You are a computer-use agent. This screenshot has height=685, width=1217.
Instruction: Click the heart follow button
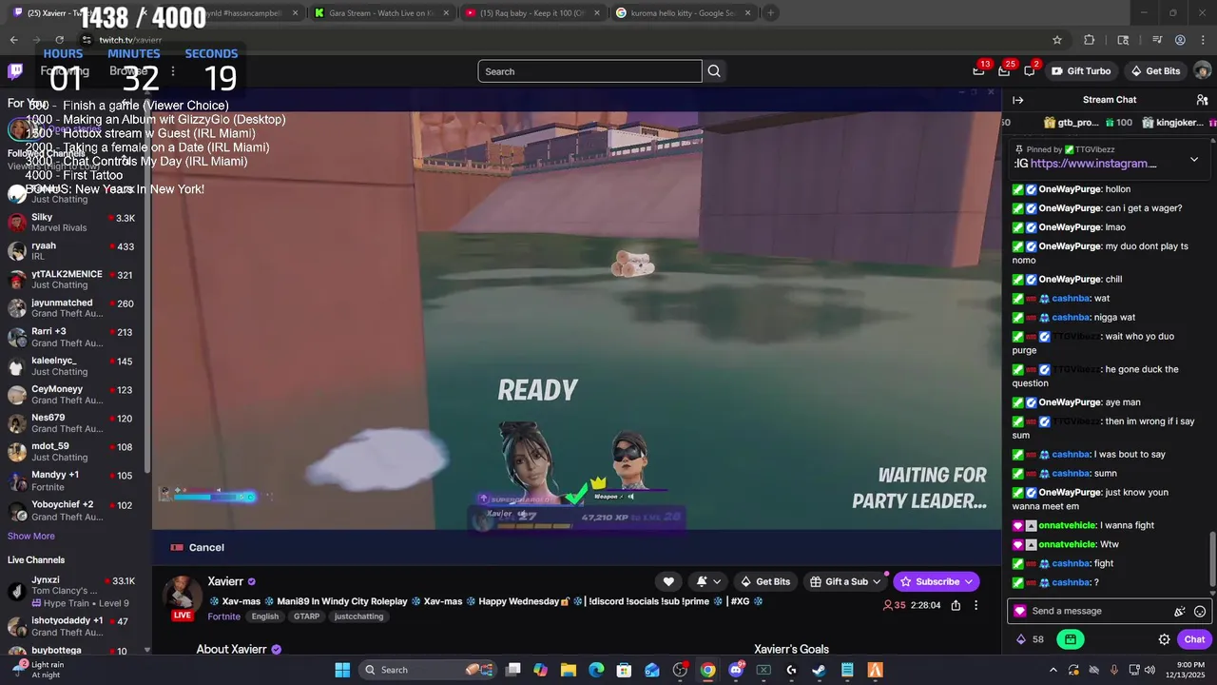click(x=668, y=581)
